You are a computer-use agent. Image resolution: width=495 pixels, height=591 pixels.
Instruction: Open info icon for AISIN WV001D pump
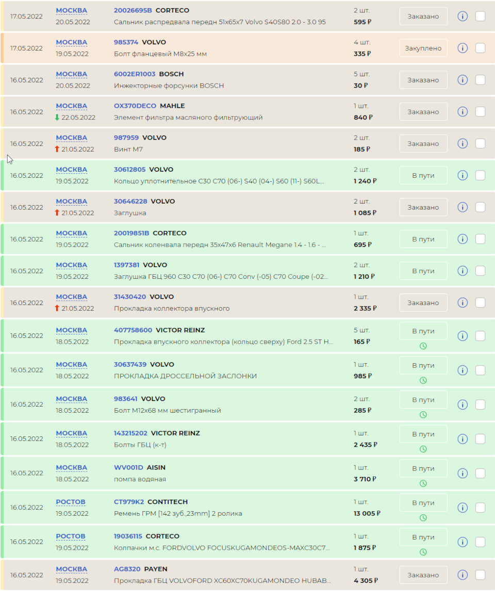click(x=463, y=473)
